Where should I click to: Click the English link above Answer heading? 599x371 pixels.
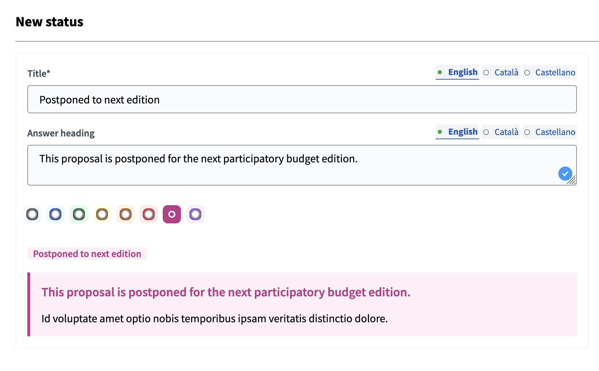pyautogui.click(x=462, y=132)
